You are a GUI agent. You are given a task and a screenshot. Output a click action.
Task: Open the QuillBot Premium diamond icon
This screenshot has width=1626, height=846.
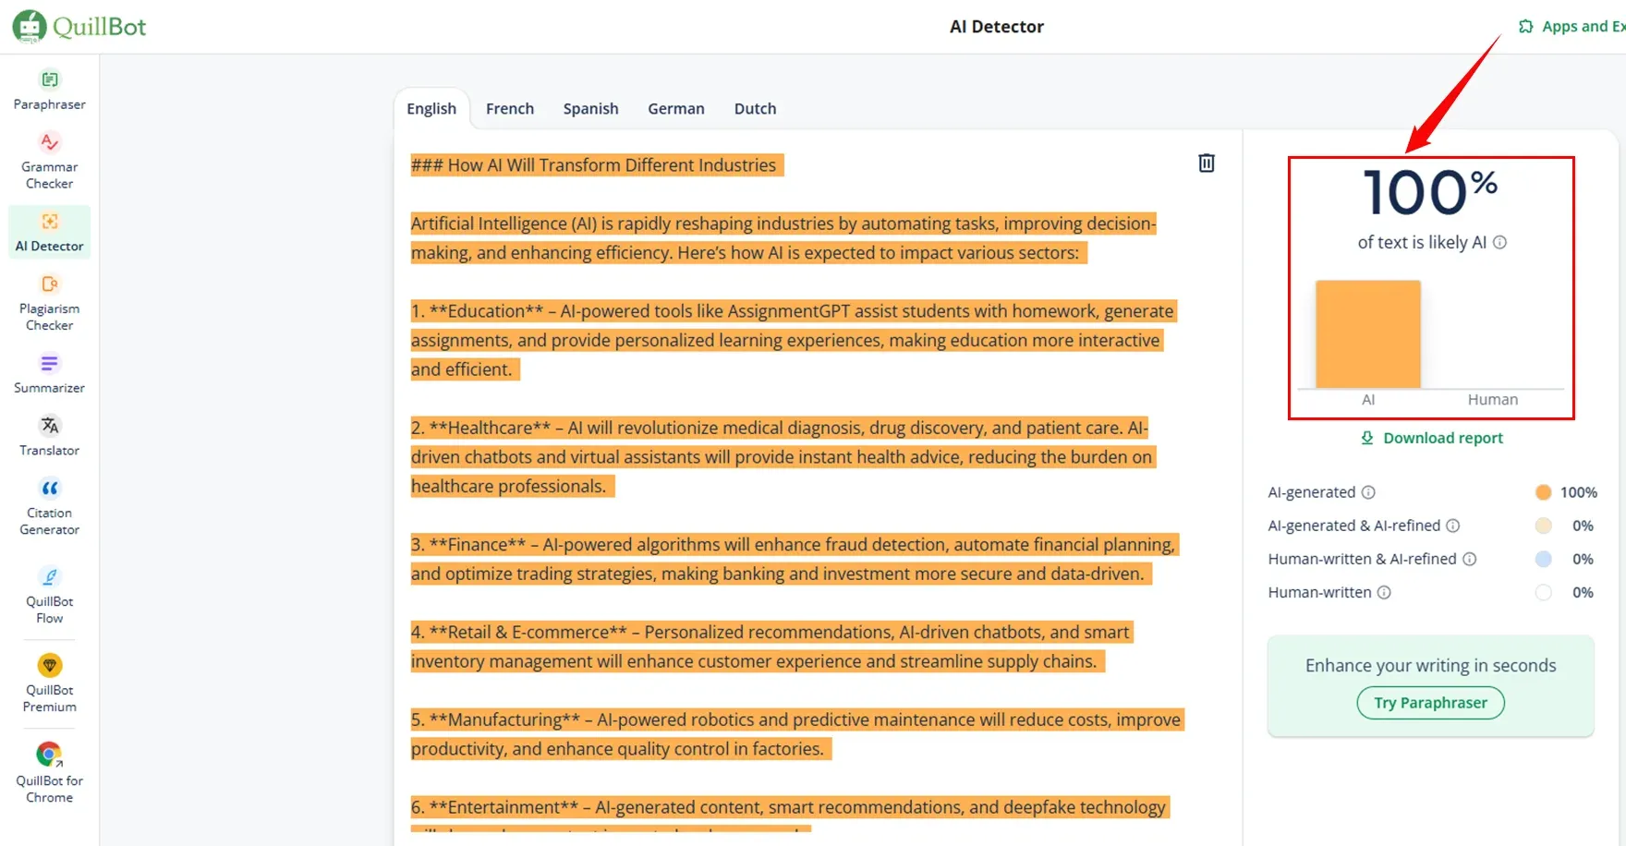tap(50, 665)
